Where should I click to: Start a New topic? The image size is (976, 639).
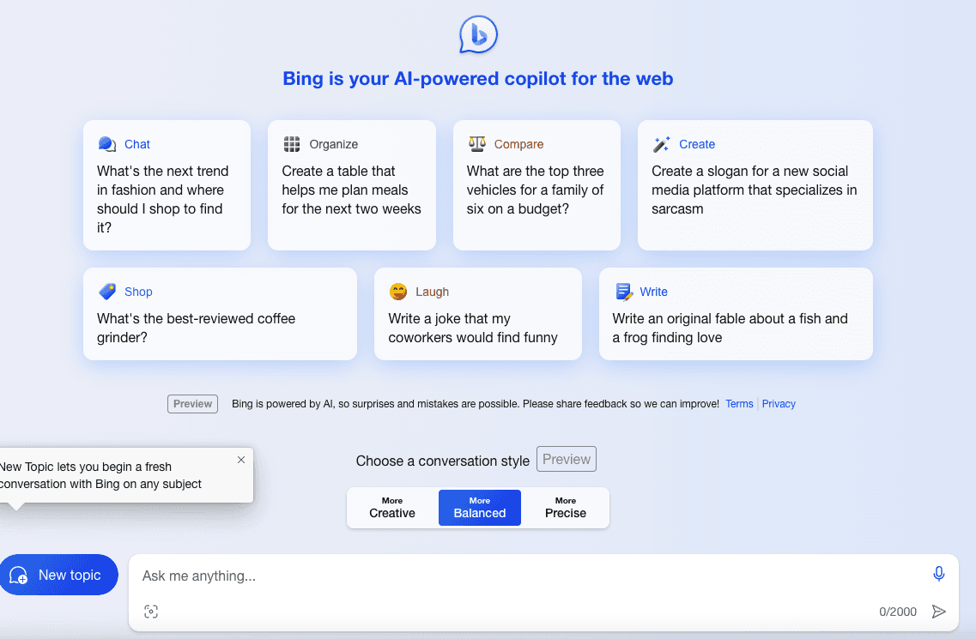(58, 575)
